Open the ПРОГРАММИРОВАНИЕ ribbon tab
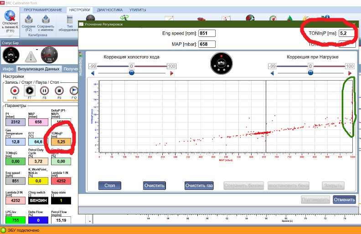Viewport: 361px width, 234px height. pyautogui.click(x=43, y=10)
